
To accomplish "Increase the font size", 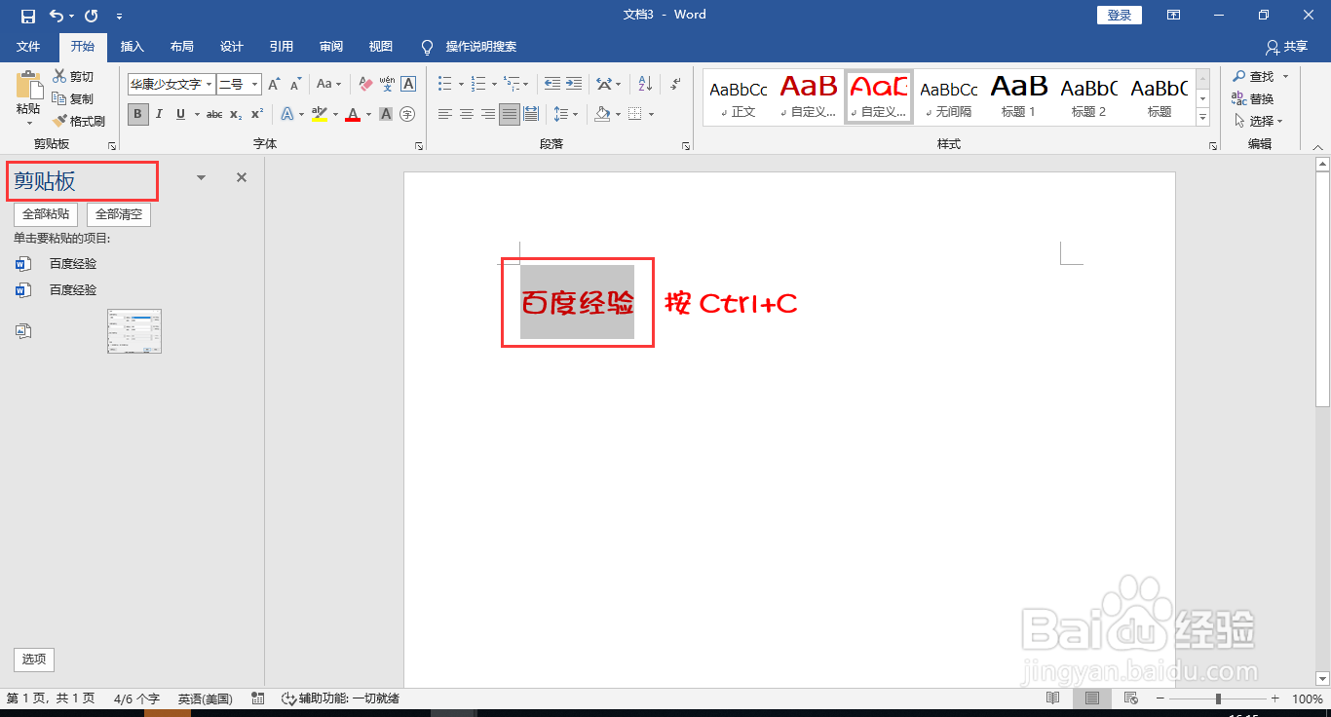I will coord(275,84).
